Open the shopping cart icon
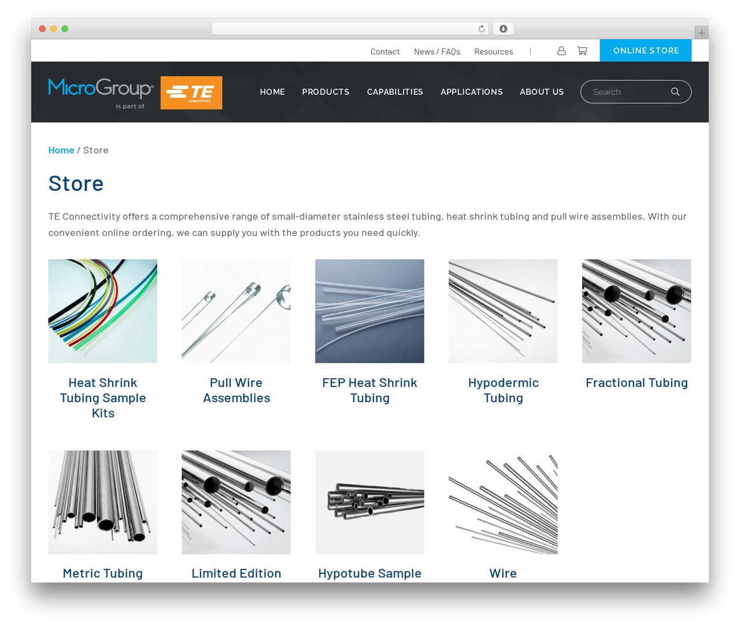 pyautogui.click(x=582, y=51)
